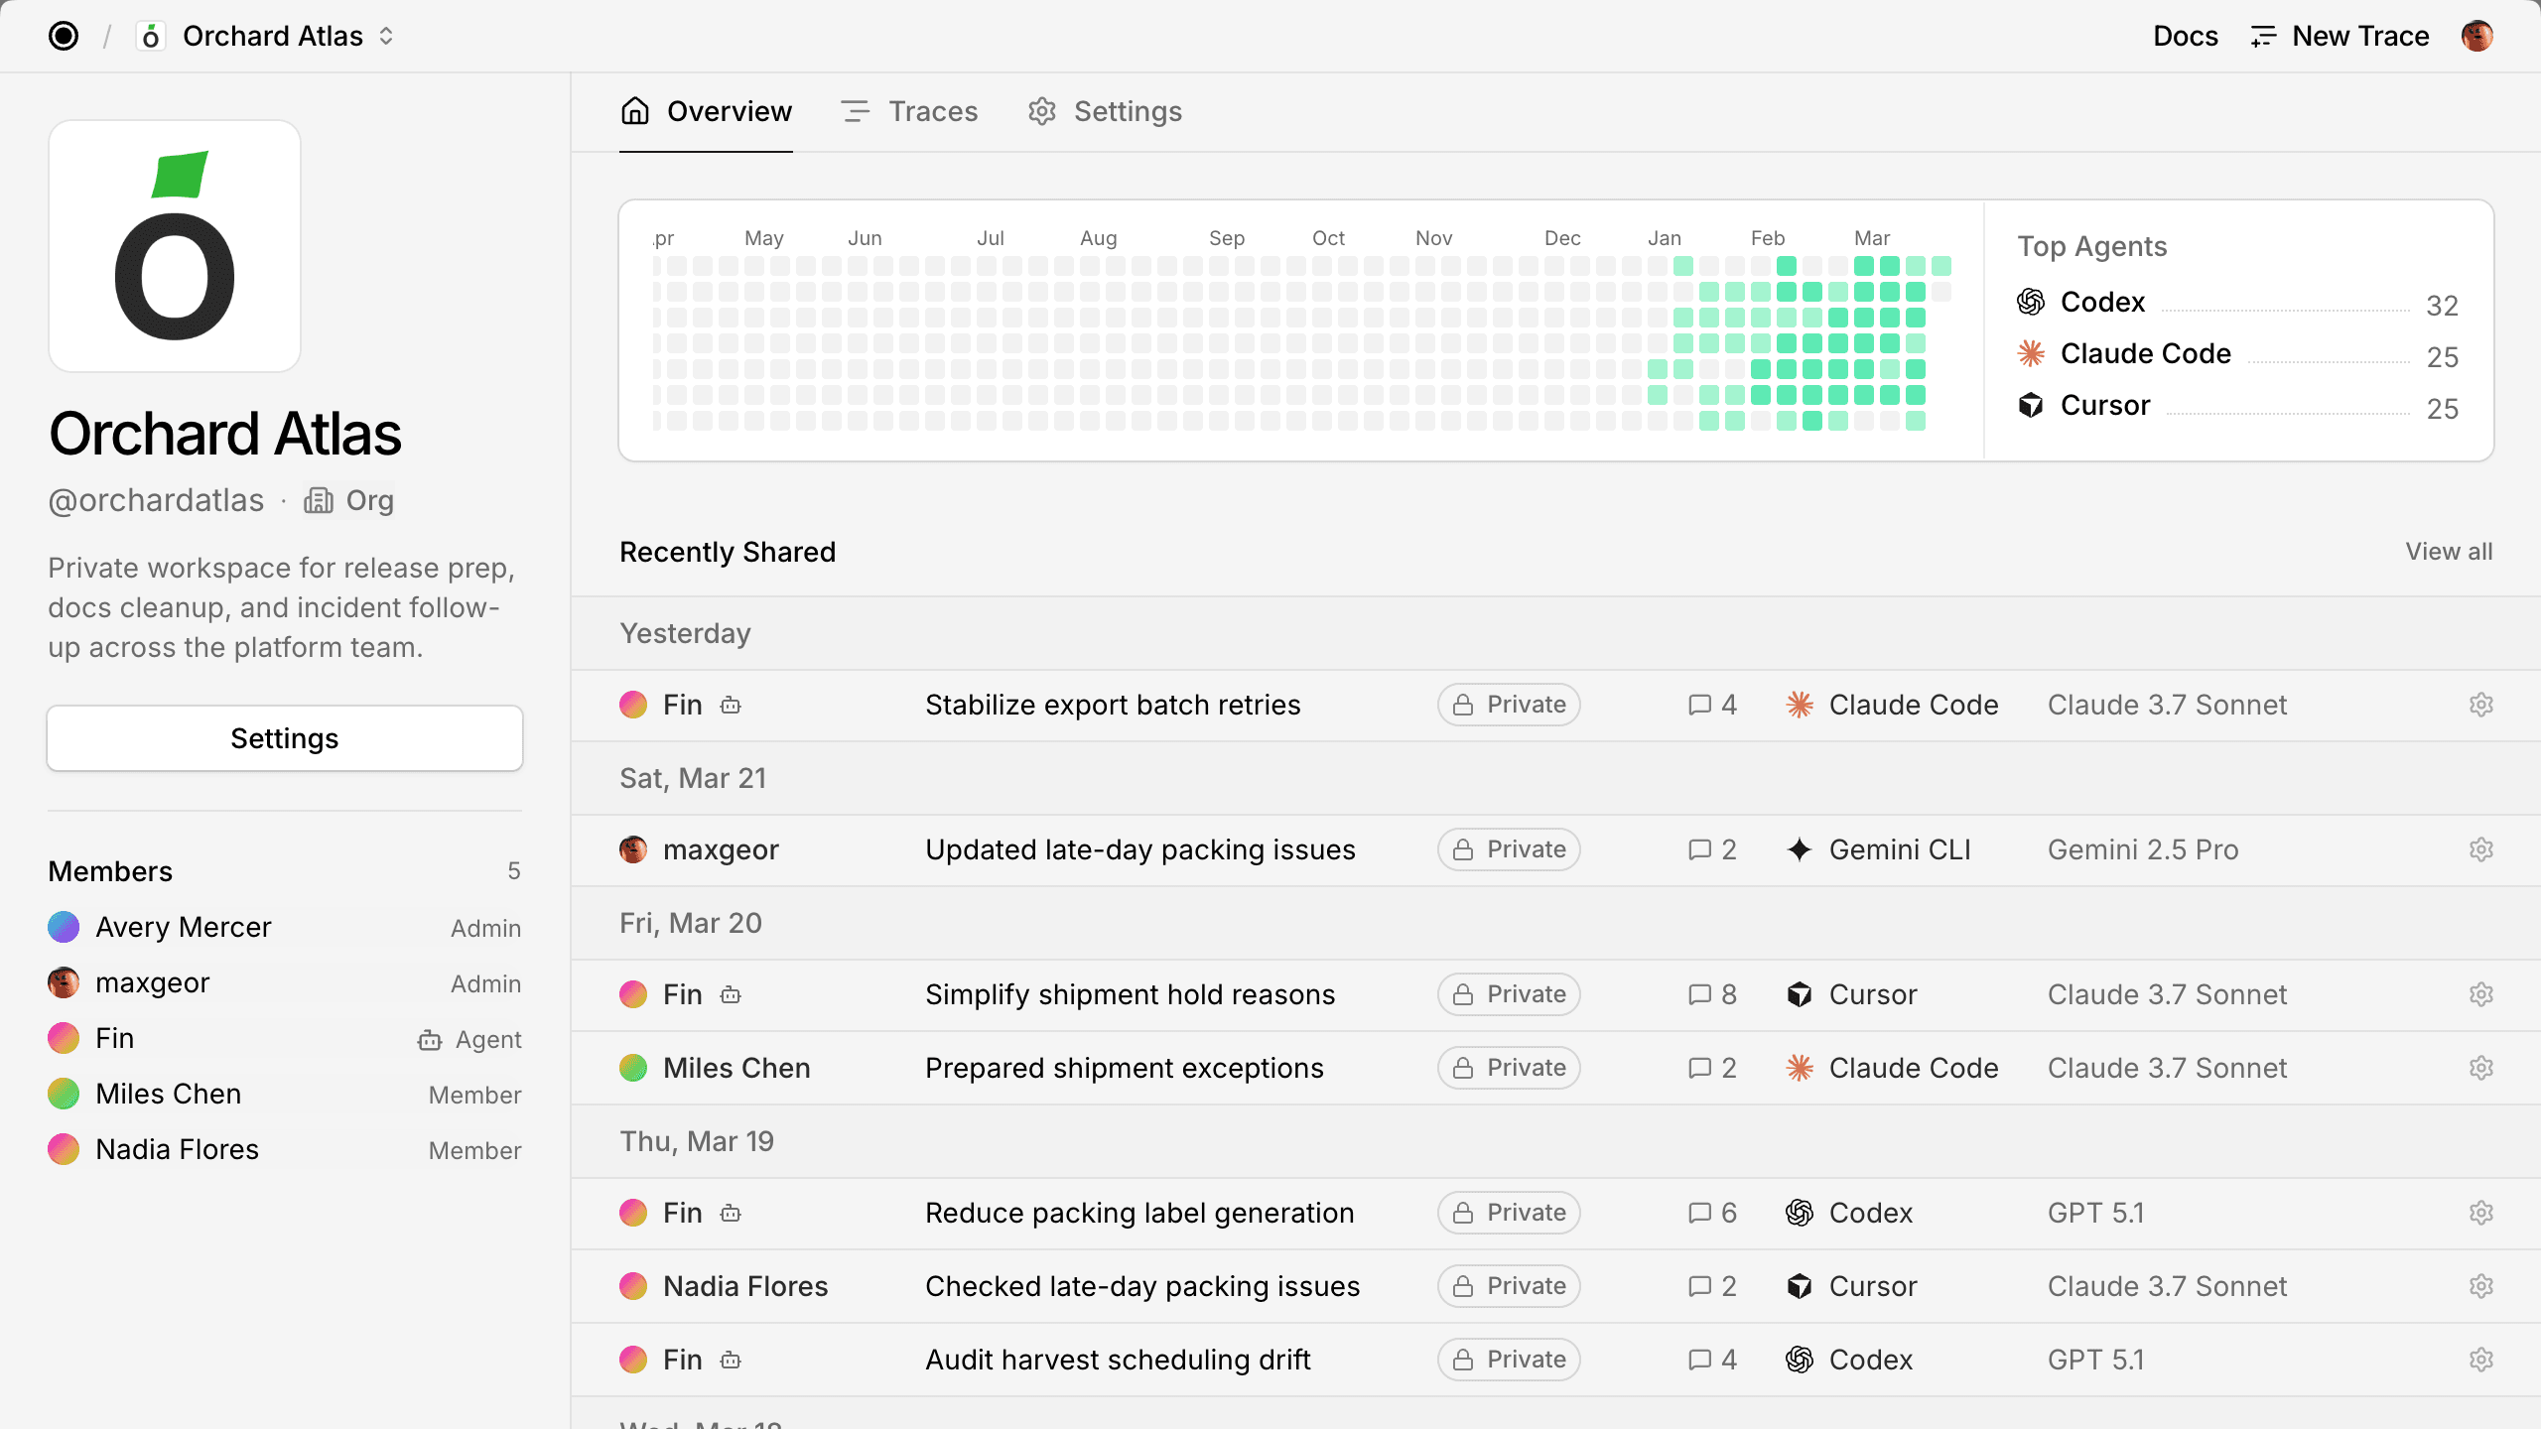This screenshot has width=2541, height=1429.
Task: Switch to the Settings tab
Action: (x=1105, y=111)
